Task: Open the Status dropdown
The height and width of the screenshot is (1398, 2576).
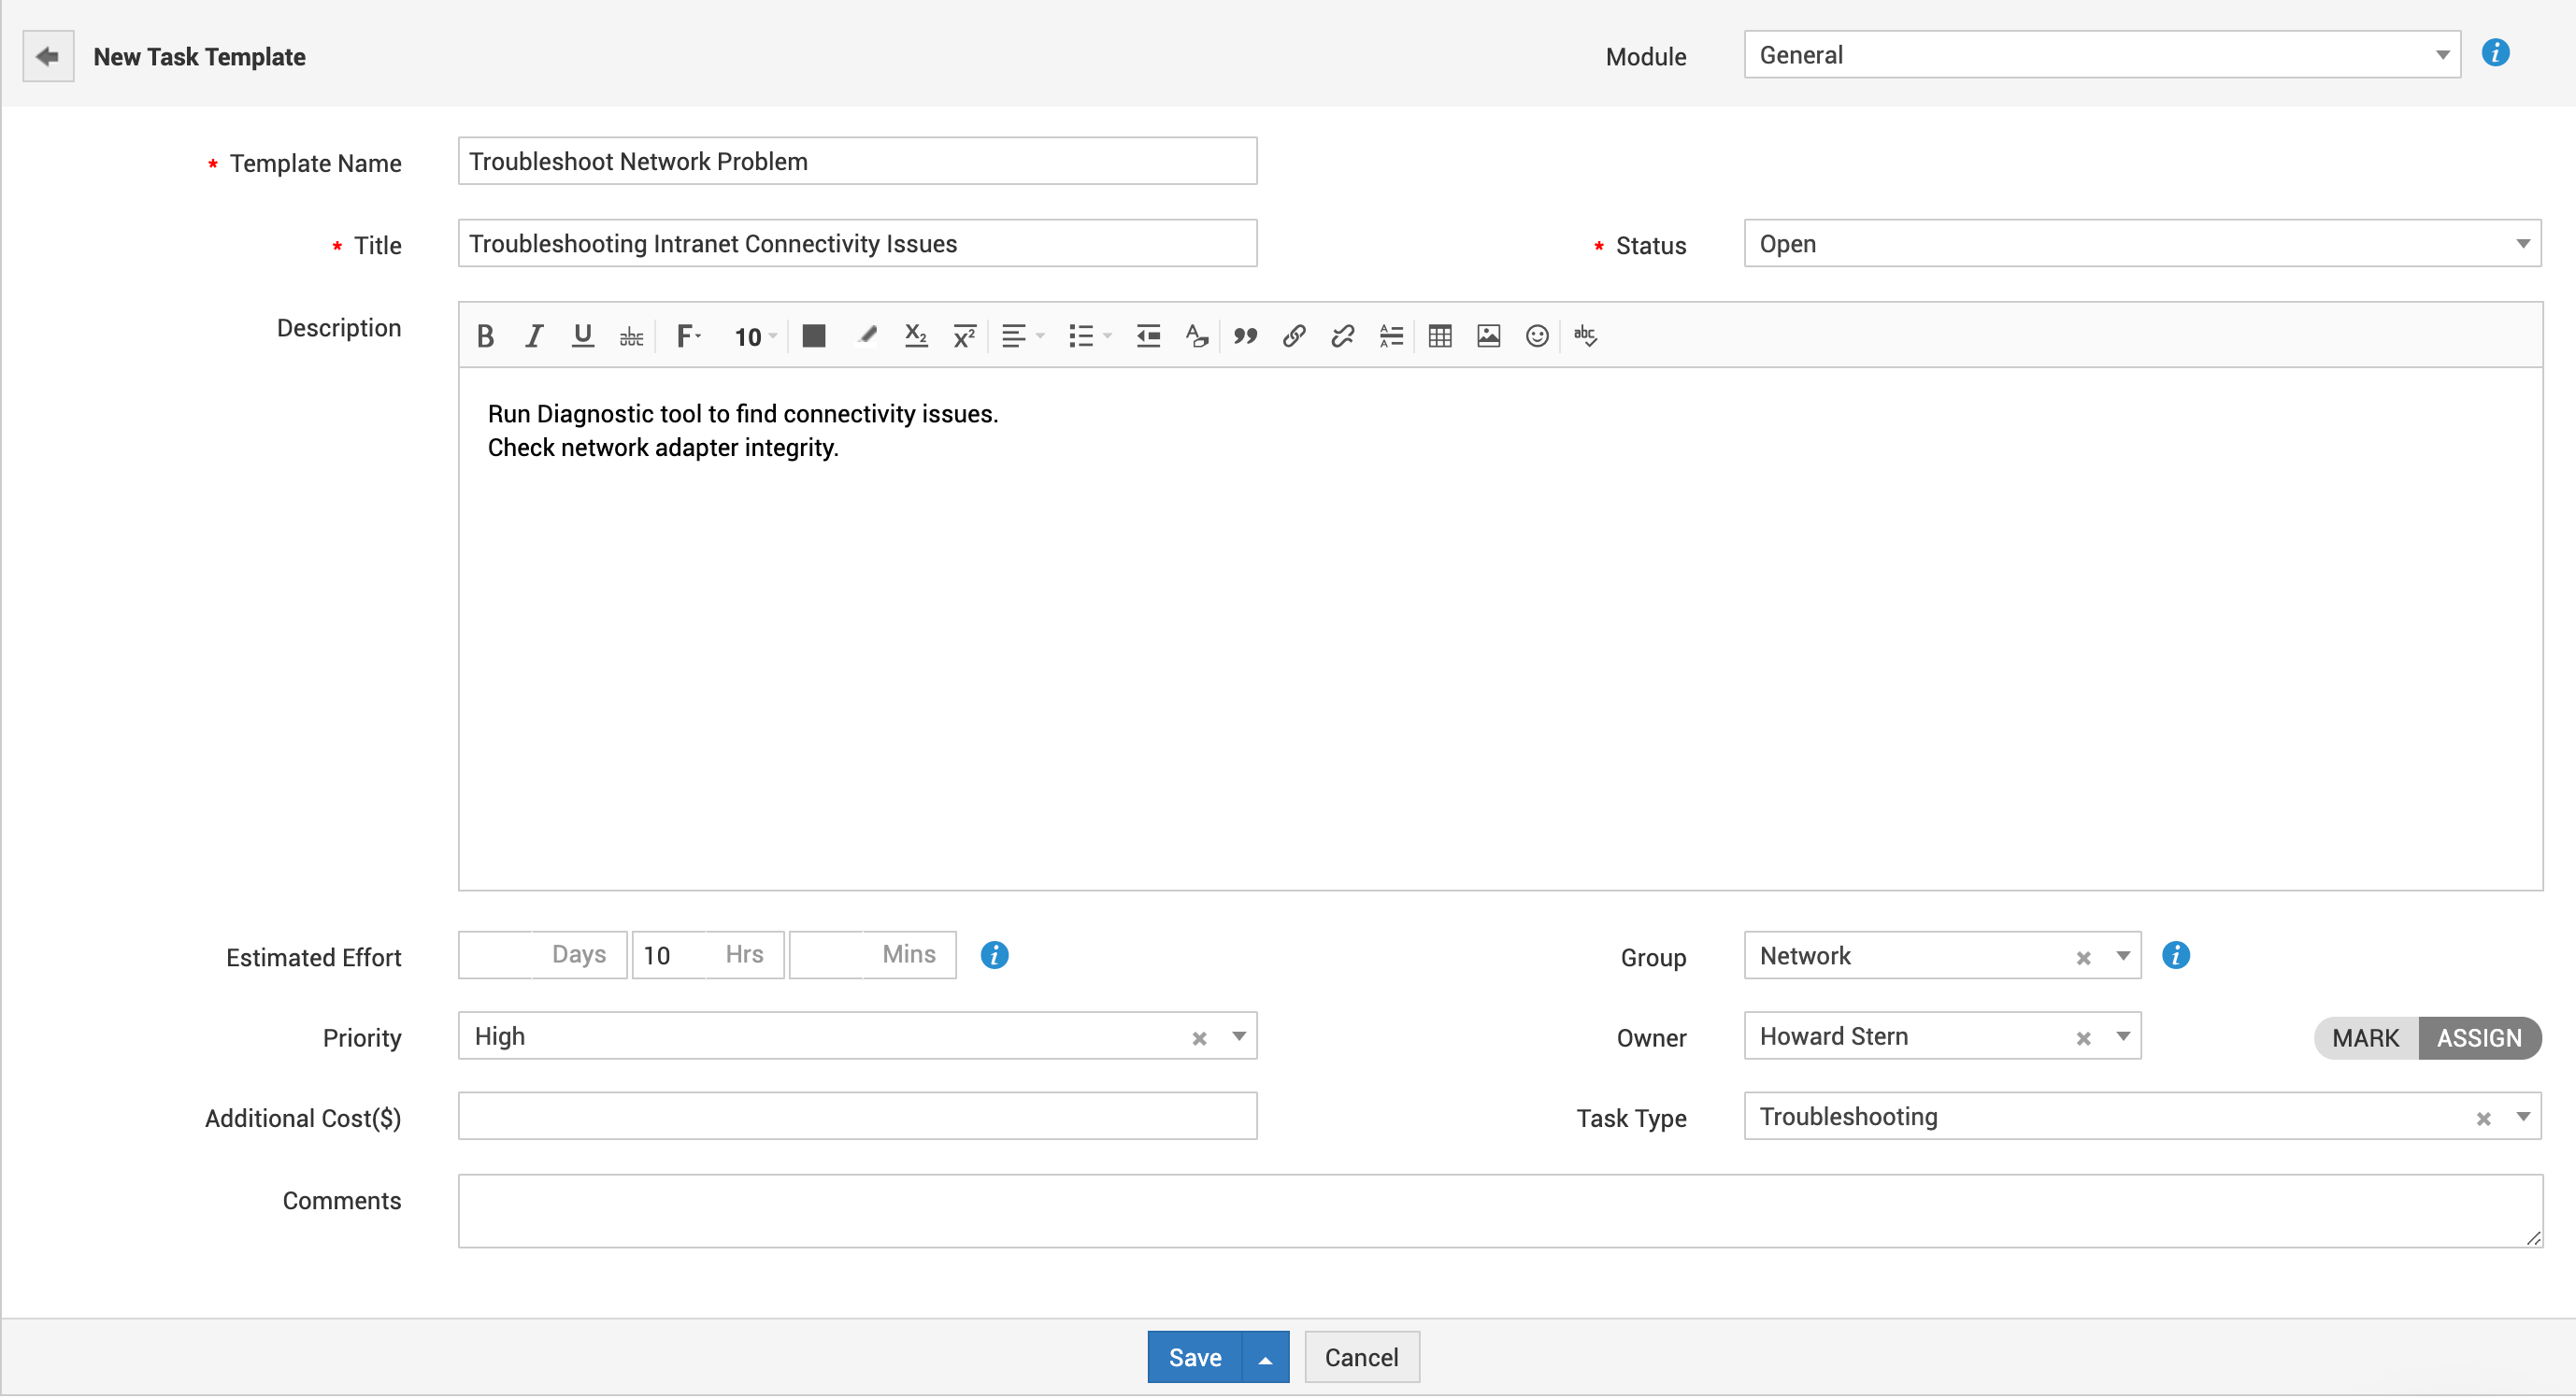Action: click(2141, 244)
